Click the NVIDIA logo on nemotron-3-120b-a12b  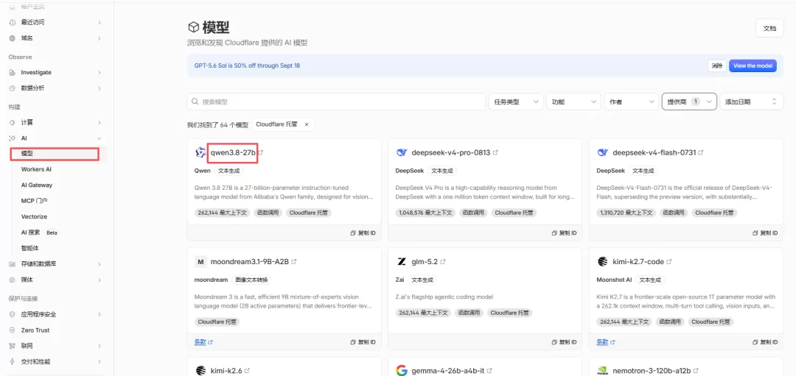coord(603,370)
